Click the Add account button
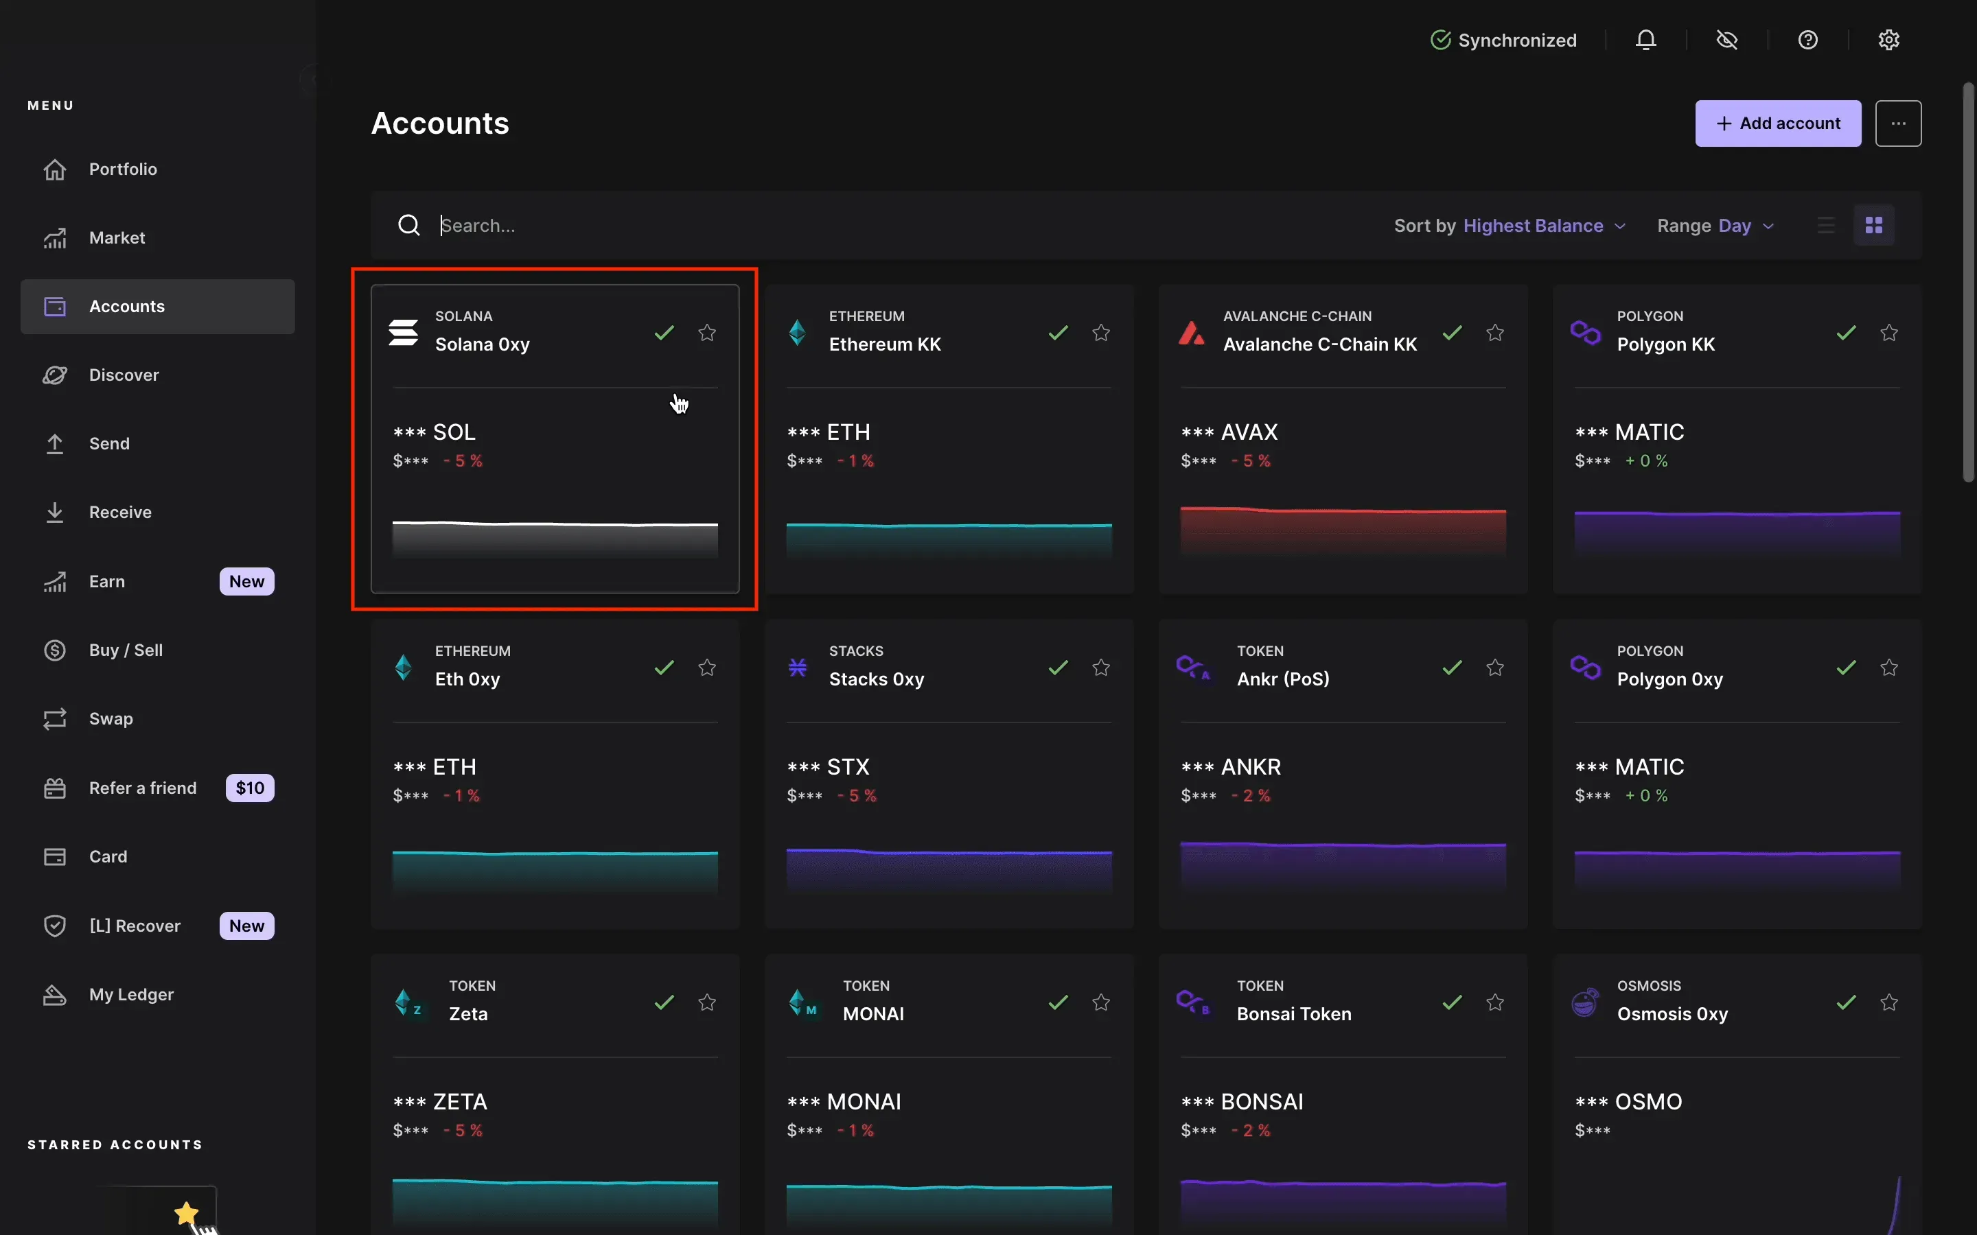This screenshot has width=1977, height=1235. tap(1778, 123)
